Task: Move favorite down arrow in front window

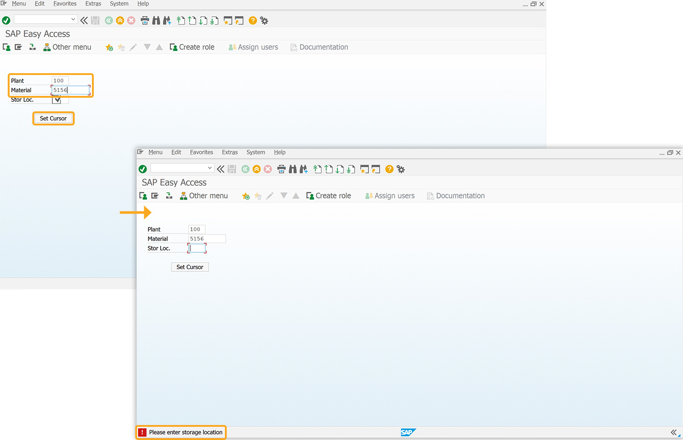Action: tap(284, 195)
